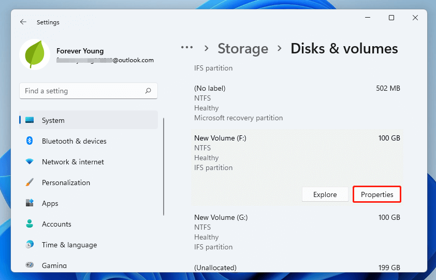Open Properties for New Volume (F:)
Screen dimensions: 436x280
(377, 194)
